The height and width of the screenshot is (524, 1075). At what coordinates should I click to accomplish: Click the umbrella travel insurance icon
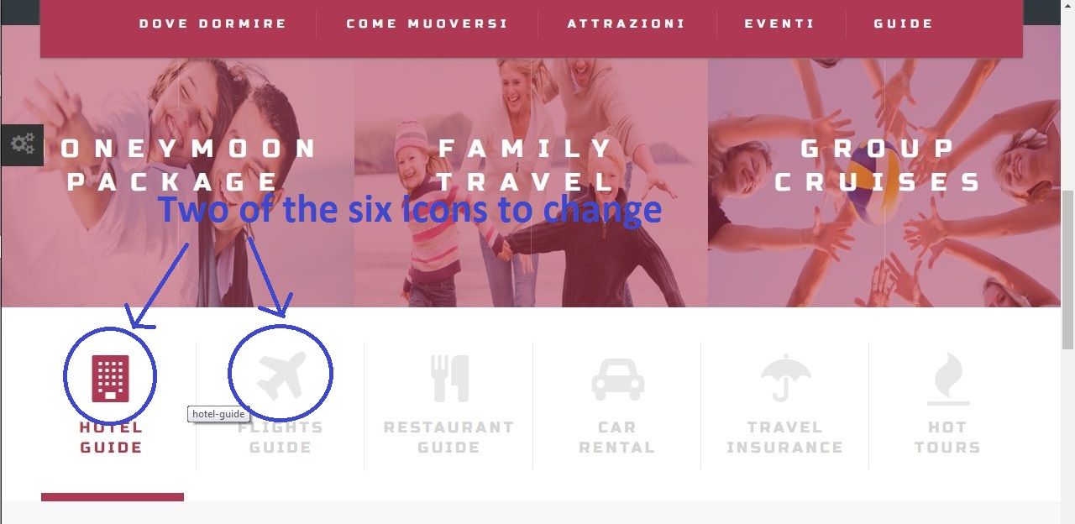(x=785, y=378)
